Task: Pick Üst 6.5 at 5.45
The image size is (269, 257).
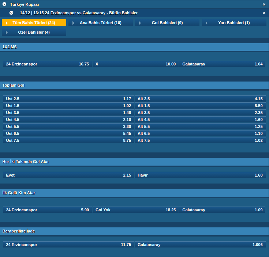Action: click(x=68, y=133)
